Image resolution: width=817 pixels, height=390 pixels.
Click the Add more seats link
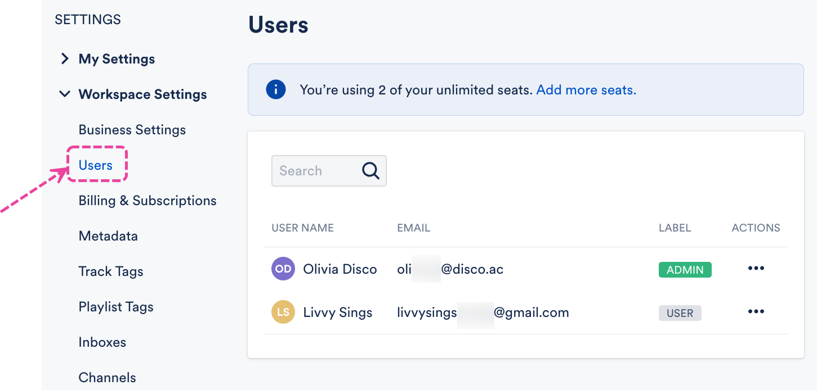586,90
